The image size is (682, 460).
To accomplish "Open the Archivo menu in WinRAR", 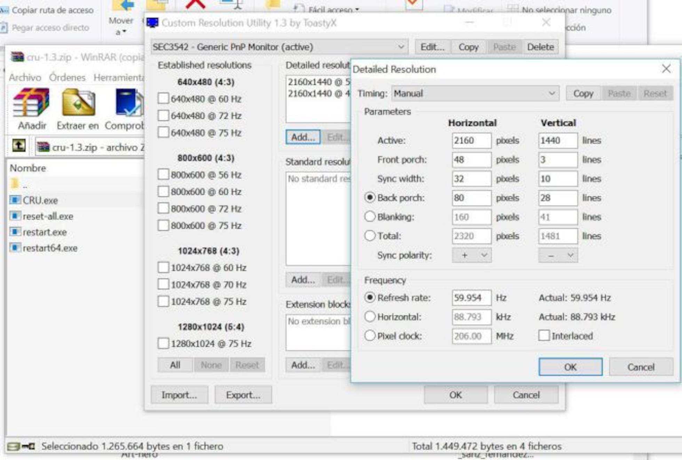I will click(25, 77).
